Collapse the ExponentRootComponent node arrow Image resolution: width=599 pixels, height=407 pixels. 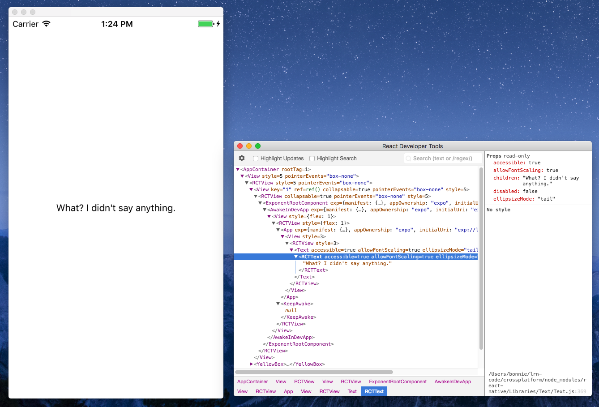click(260, 203)
